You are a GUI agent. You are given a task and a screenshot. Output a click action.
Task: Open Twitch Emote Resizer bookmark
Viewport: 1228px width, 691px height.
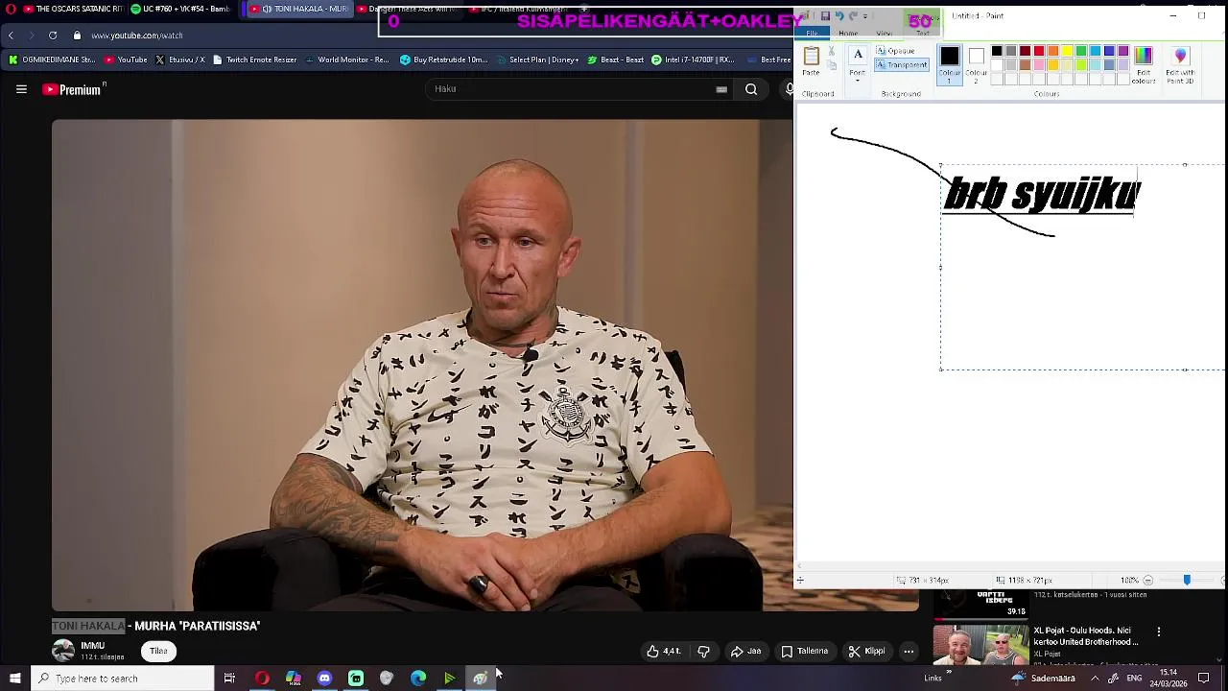tap(255, 60)
